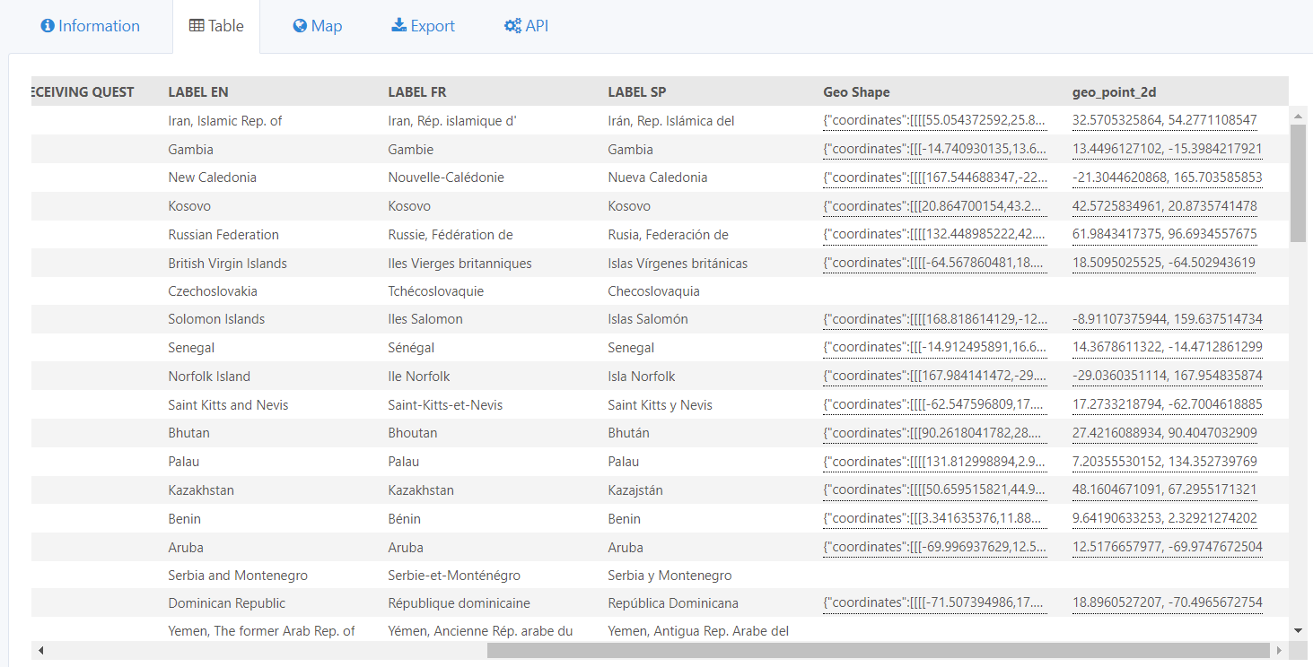Sort by LABEL FR column header
Image resolution: width=1313 pixels, height=667 pixels.
coord(417,91)
